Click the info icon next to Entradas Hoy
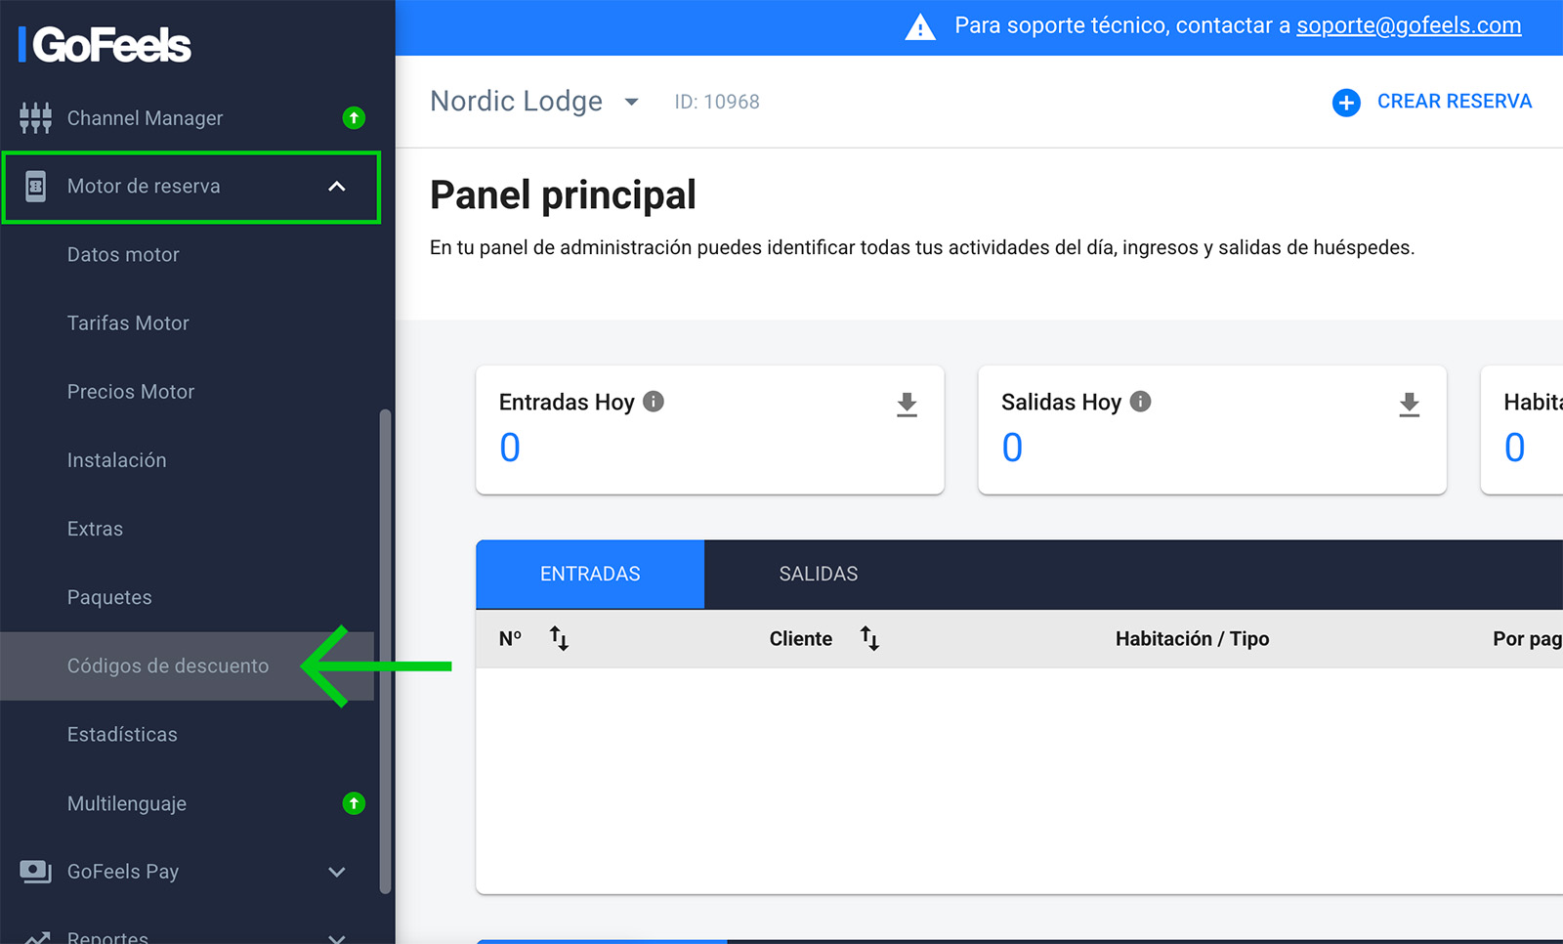The width and height of the screenshot is (1563, 944). click(x=654, y=402)
